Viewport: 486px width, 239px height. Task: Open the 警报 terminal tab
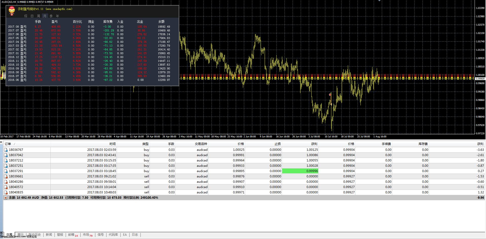60,235
